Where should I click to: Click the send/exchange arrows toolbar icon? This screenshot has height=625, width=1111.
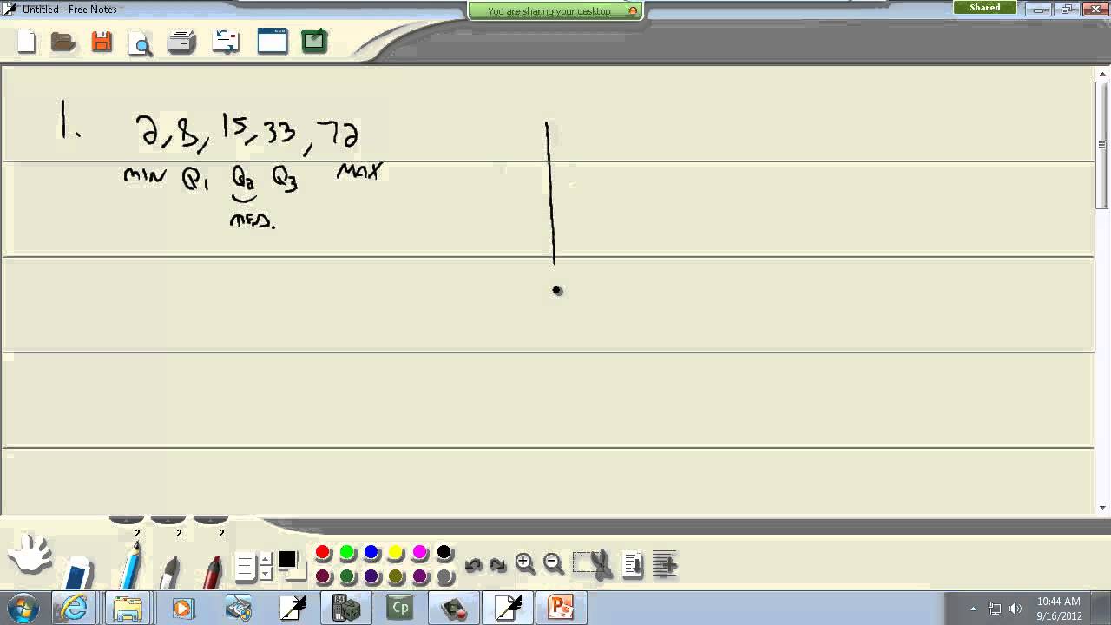coord(226,41)
